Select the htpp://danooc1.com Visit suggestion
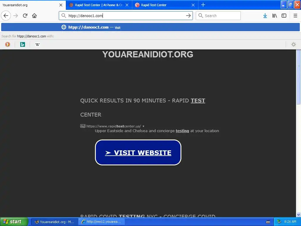The width and height of the screenshot is (301, 226). pos(150,27)
